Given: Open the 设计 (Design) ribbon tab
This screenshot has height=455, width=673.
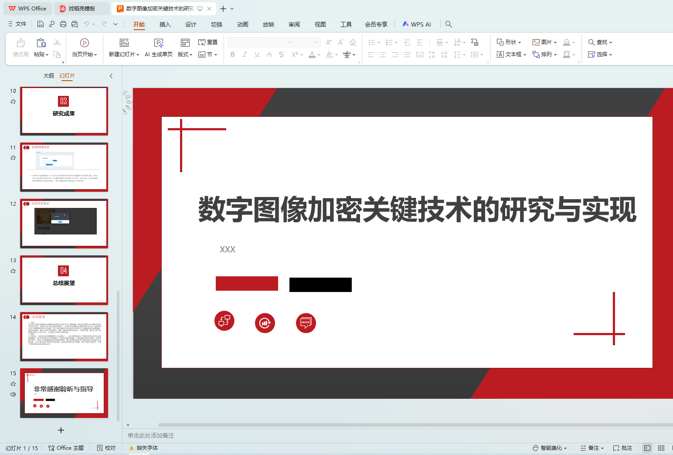Looking at the screenshot, I should tap(191, 24).
